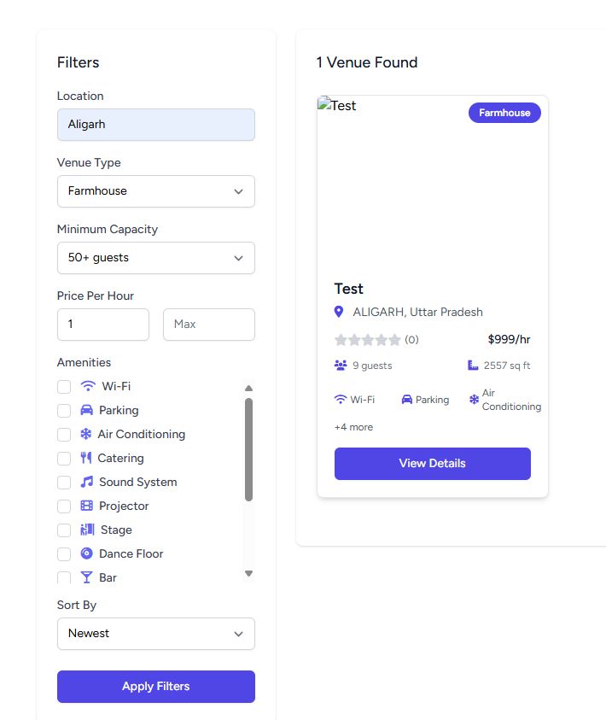Click the Farmhouse badge on venue card
Image resolution: width=606 pixels, height=720 pixels.
point(504,113)
